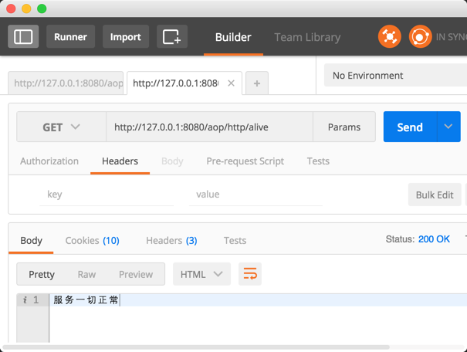Switch to Team Library tab
The height and width of the screenshot is (352, 467).
(x=307, y=37)
